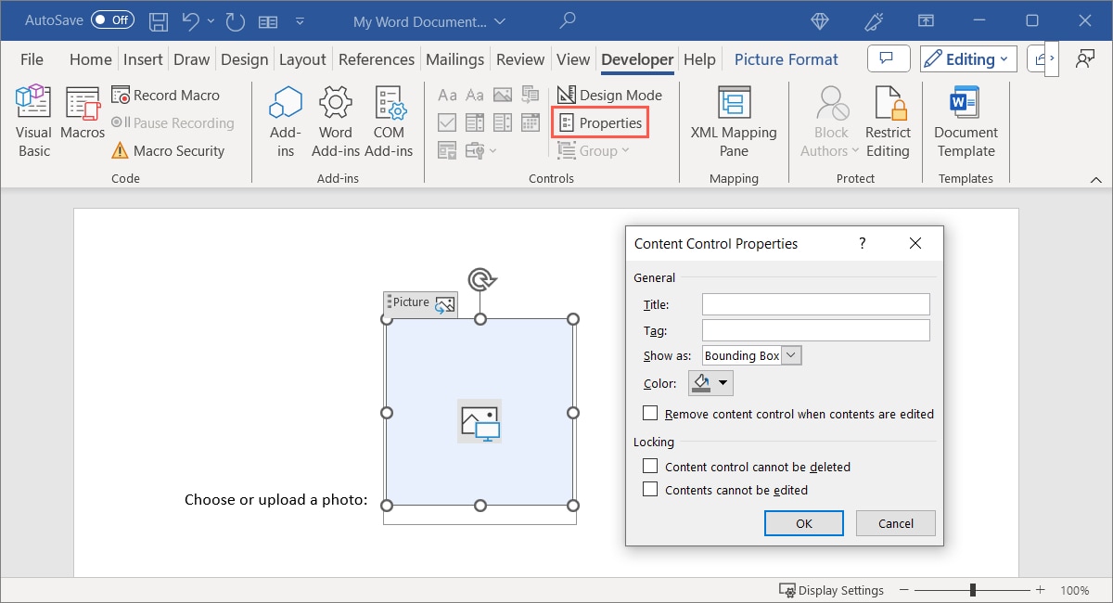Toggle the AutoSave switch
Screen dimensions: 1113x603
pyautogui.click(x=111, y=19)
